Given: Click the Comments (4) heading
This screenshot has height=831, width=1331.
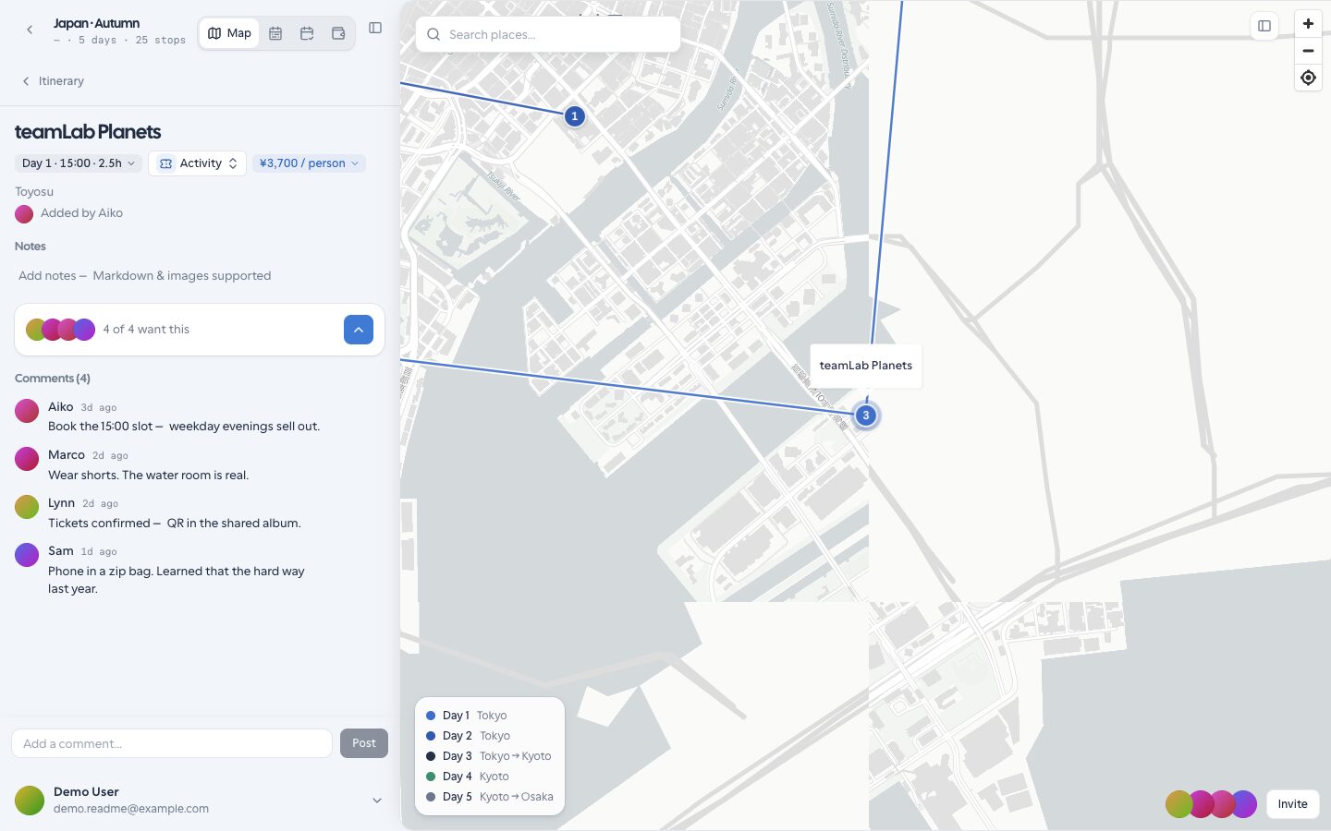Looking at the screenshot, I should tap(53, 379).
